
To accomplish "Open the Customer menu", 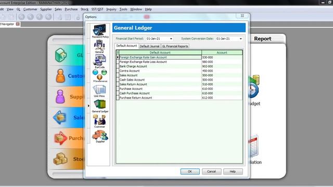I will click(x=30, y=9).
